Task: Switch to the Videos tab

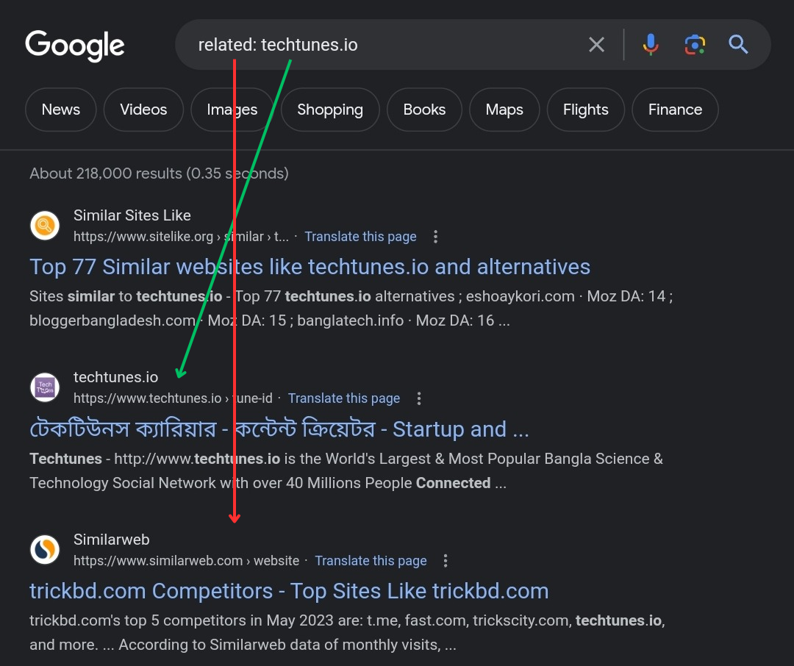Action: [143, 110]
